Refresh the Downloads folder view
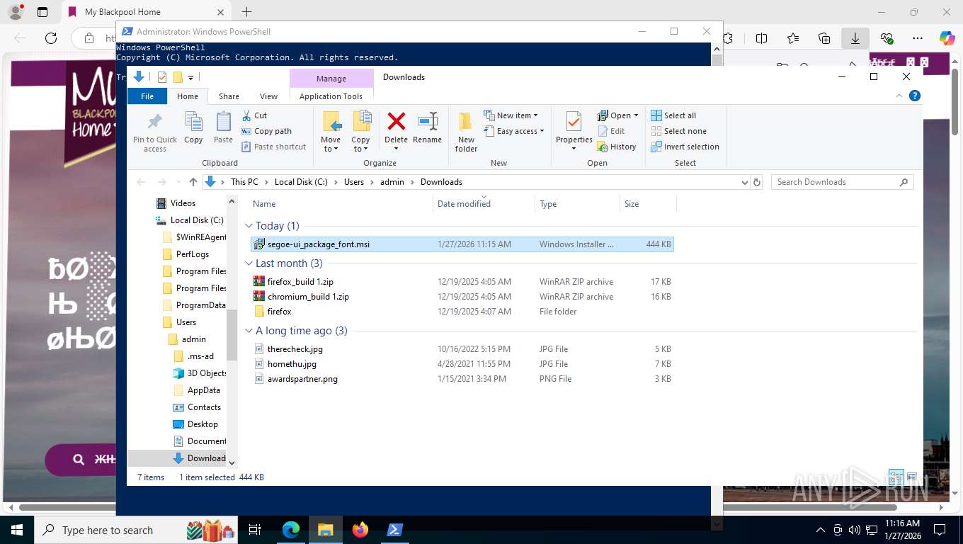 point(757,182)
